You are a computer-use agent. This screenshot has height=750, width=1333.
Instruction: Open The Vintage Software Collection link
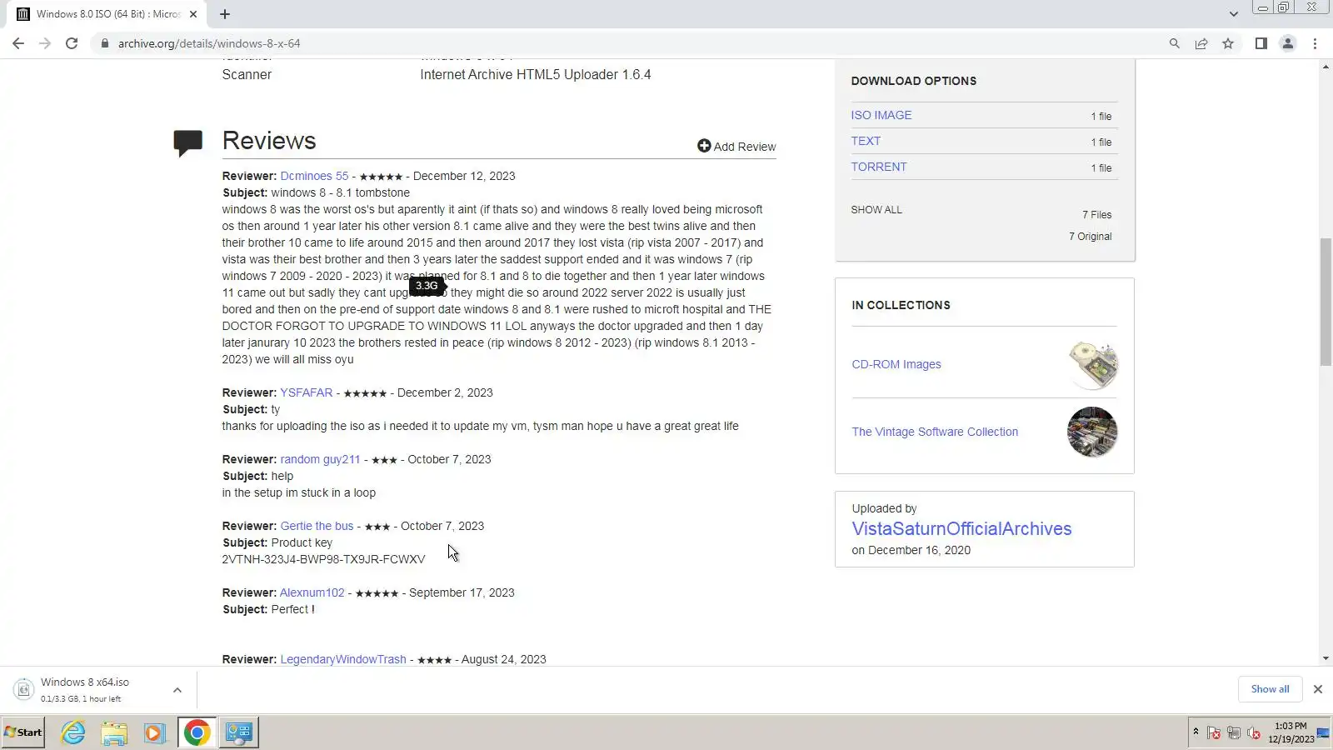pyautogui.click(x=935, y=432)
